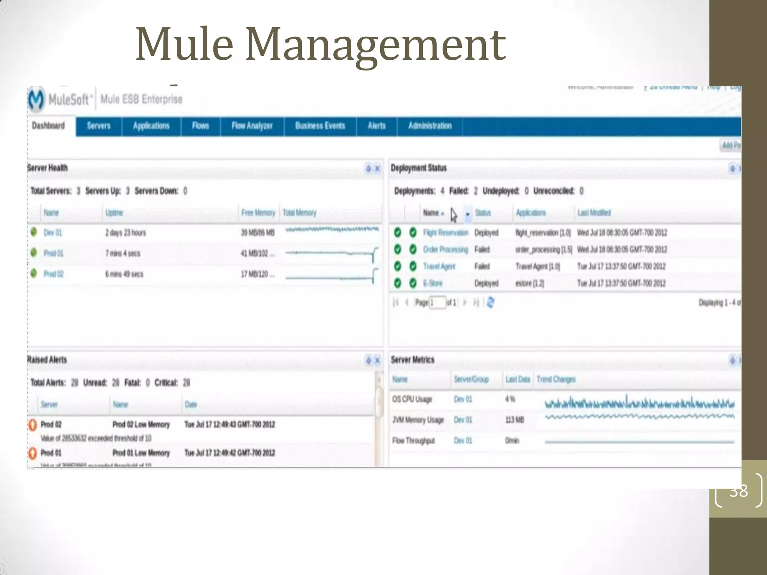Viewport: 767px width, 575px height.
Task: Open the Order Processing deployment link
Action: pyautogui.click(x=446, y=250)
